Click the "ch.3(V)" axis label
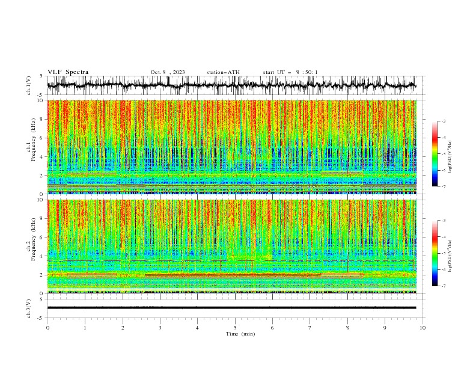The height and width of the screenshot is (368, 476). coord(29,308)
